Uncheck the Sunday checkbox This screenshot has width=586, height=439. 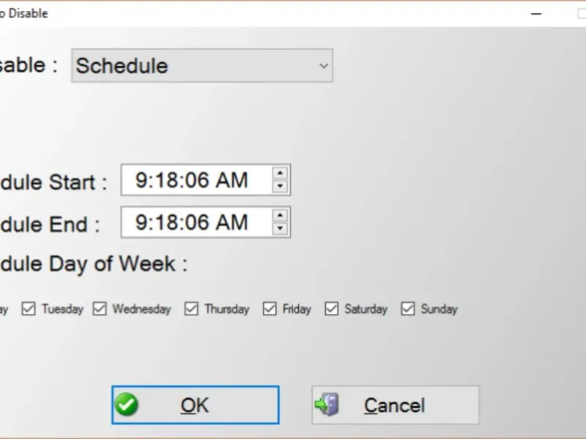[x=408, y=309]
